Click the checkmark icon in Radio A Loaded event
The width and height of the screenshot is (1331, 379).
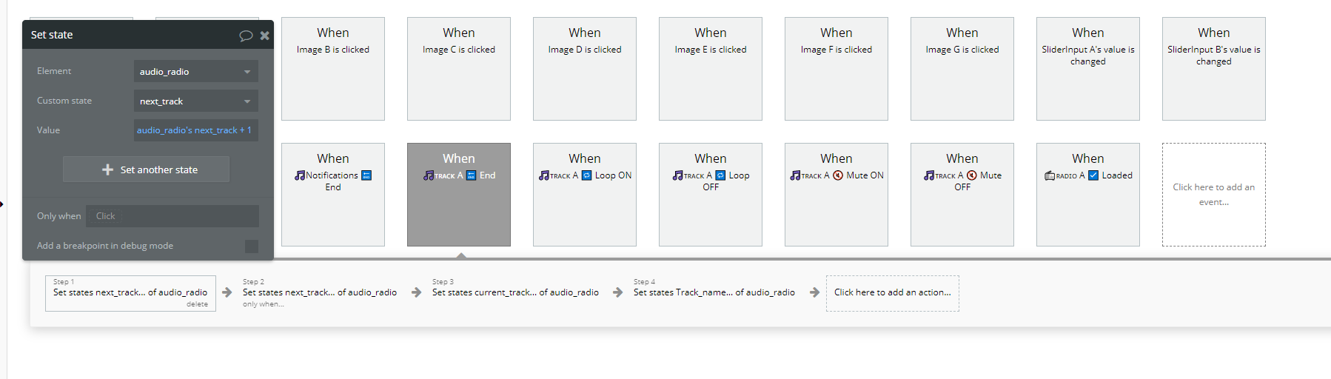point(1093,175)
